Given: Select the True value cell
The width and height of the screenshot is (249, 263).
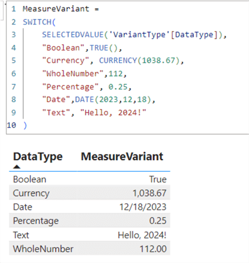Looking at the screenshot, I should [x=158, y=179].
